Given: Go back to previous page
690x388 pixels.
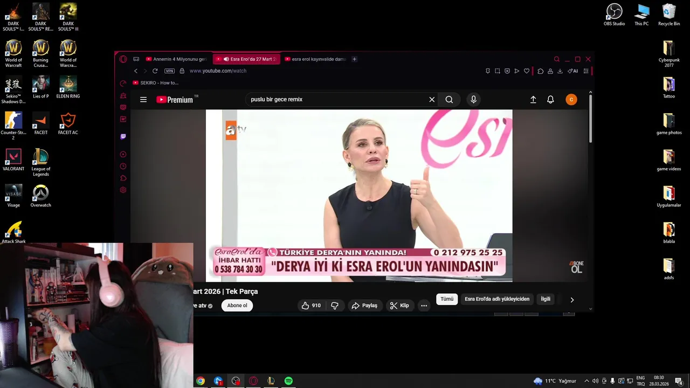Looking at the screenshot, I should (x=136, y=71).
